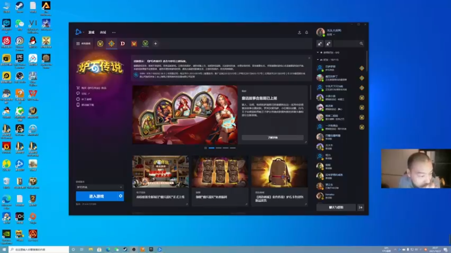The image size is (451, 253).
Task: Select the Hearthstone game icon tab
Action: [x=111, y=44]
